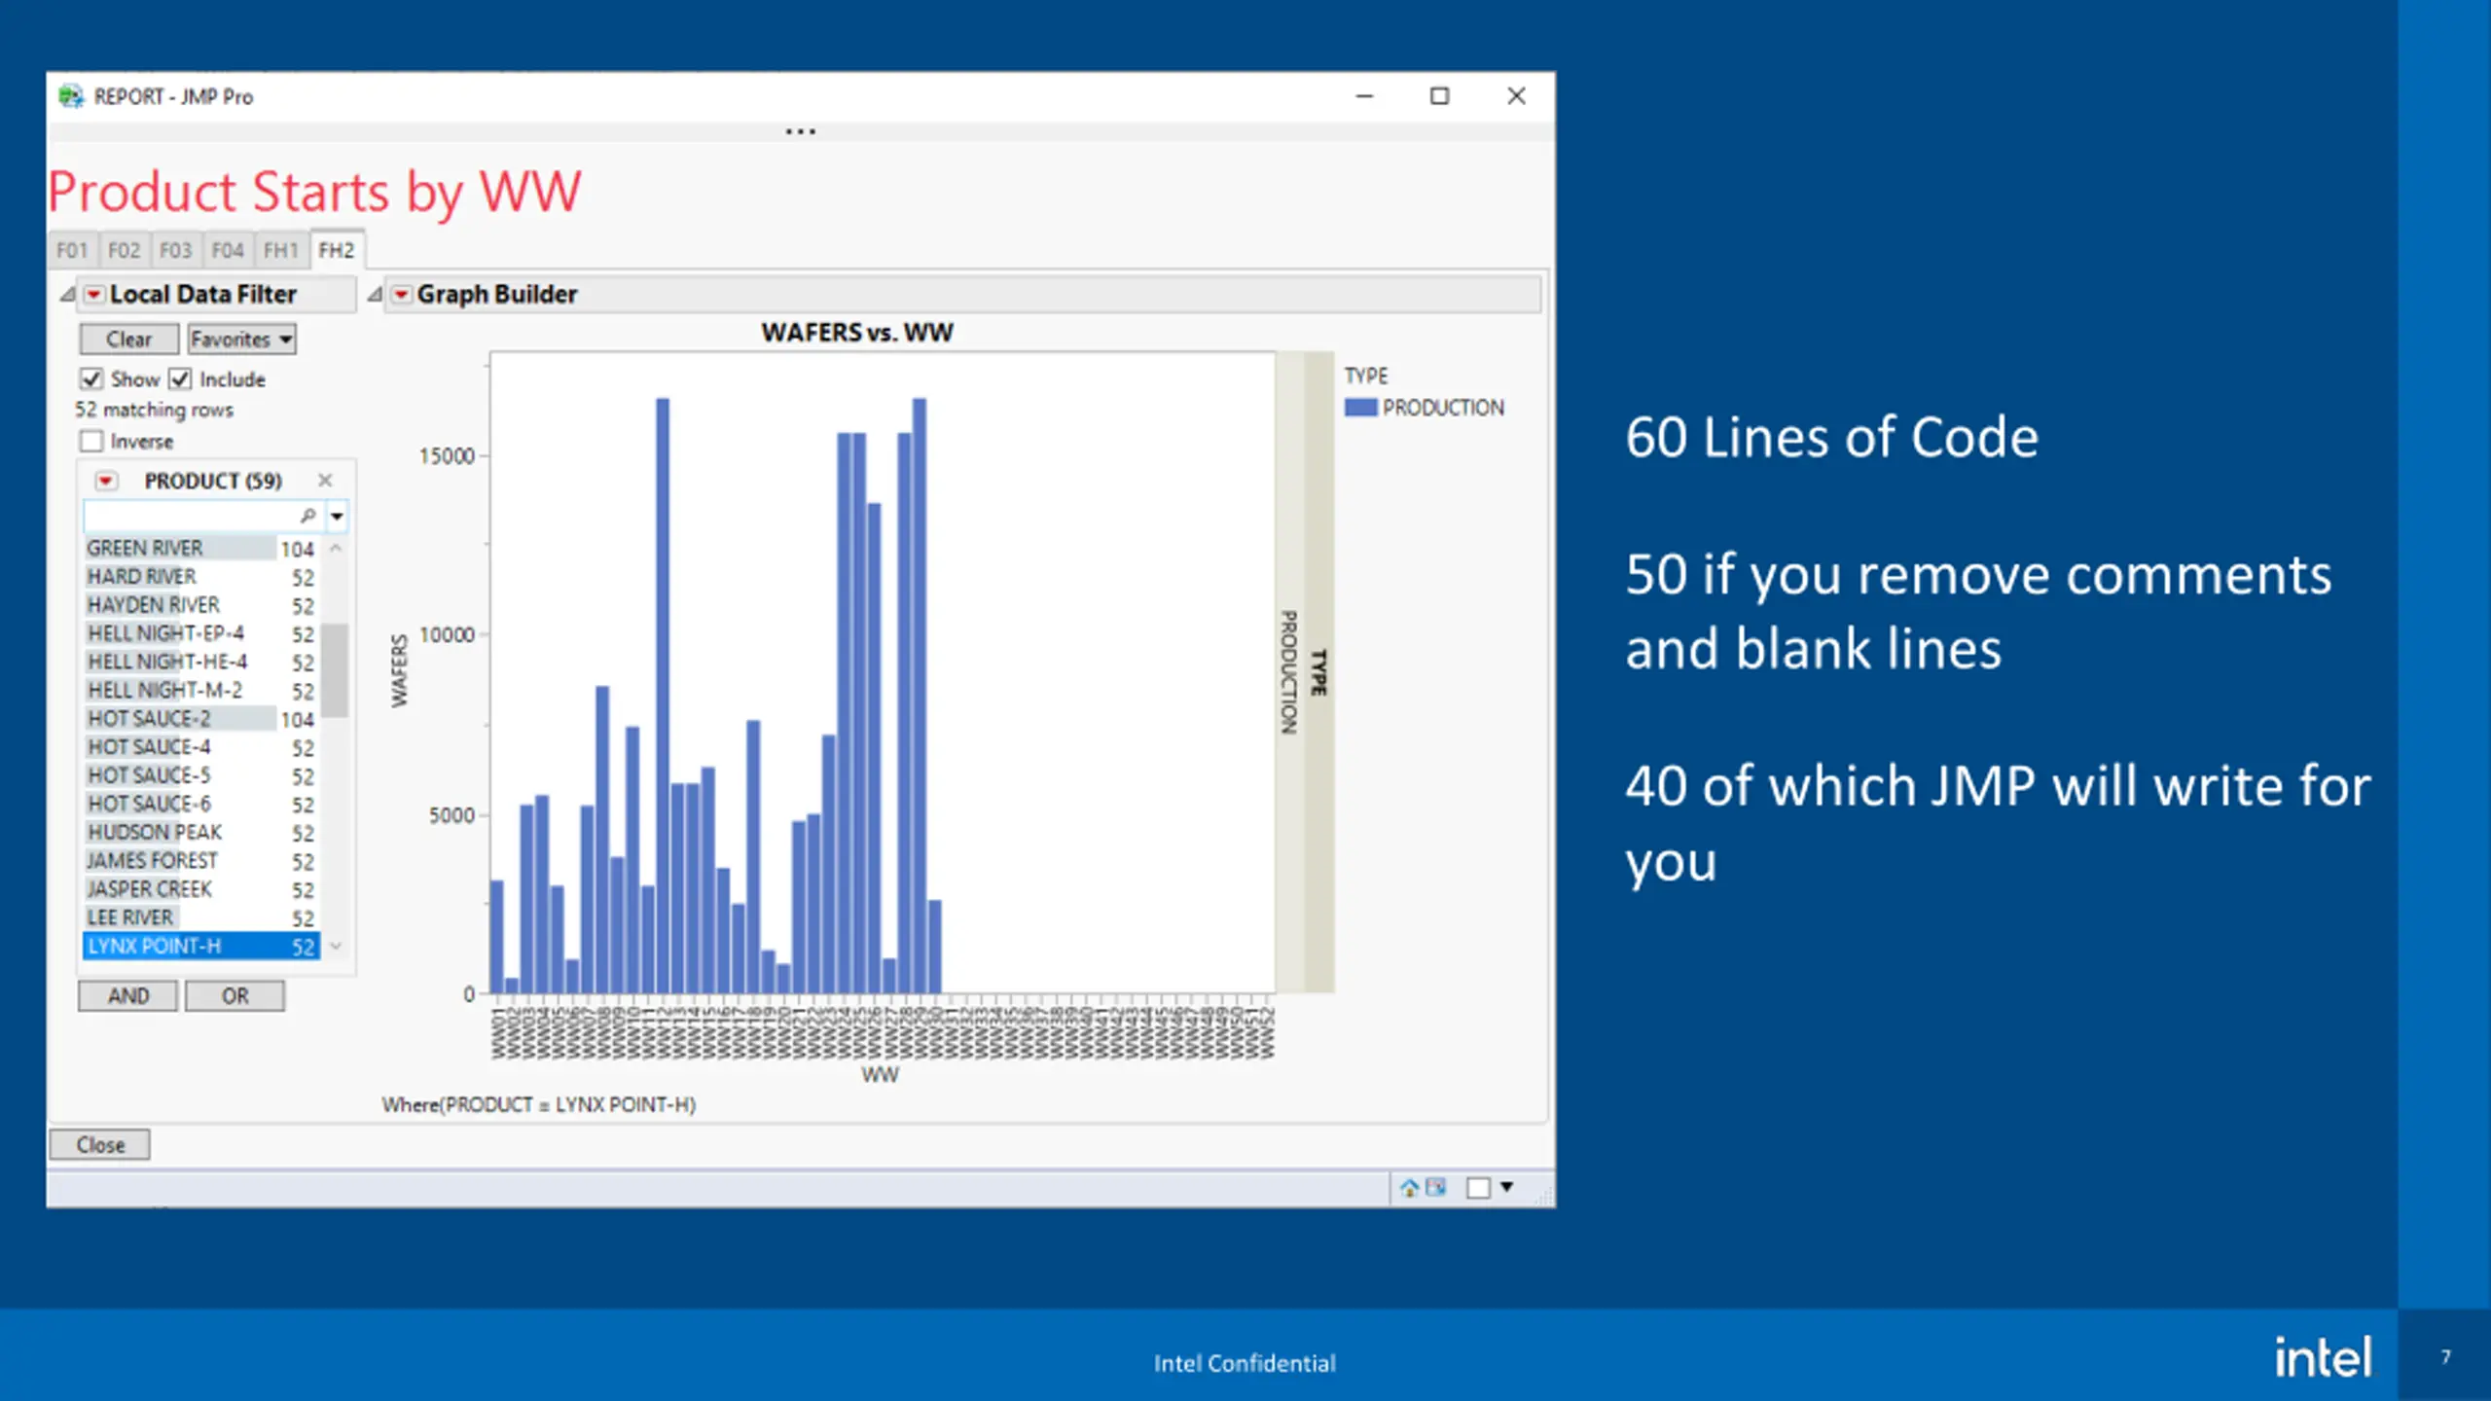Click the JMP Pro application icon in title bar
The height and width of the screenshot is (1401, 2491).
[71, 96]
